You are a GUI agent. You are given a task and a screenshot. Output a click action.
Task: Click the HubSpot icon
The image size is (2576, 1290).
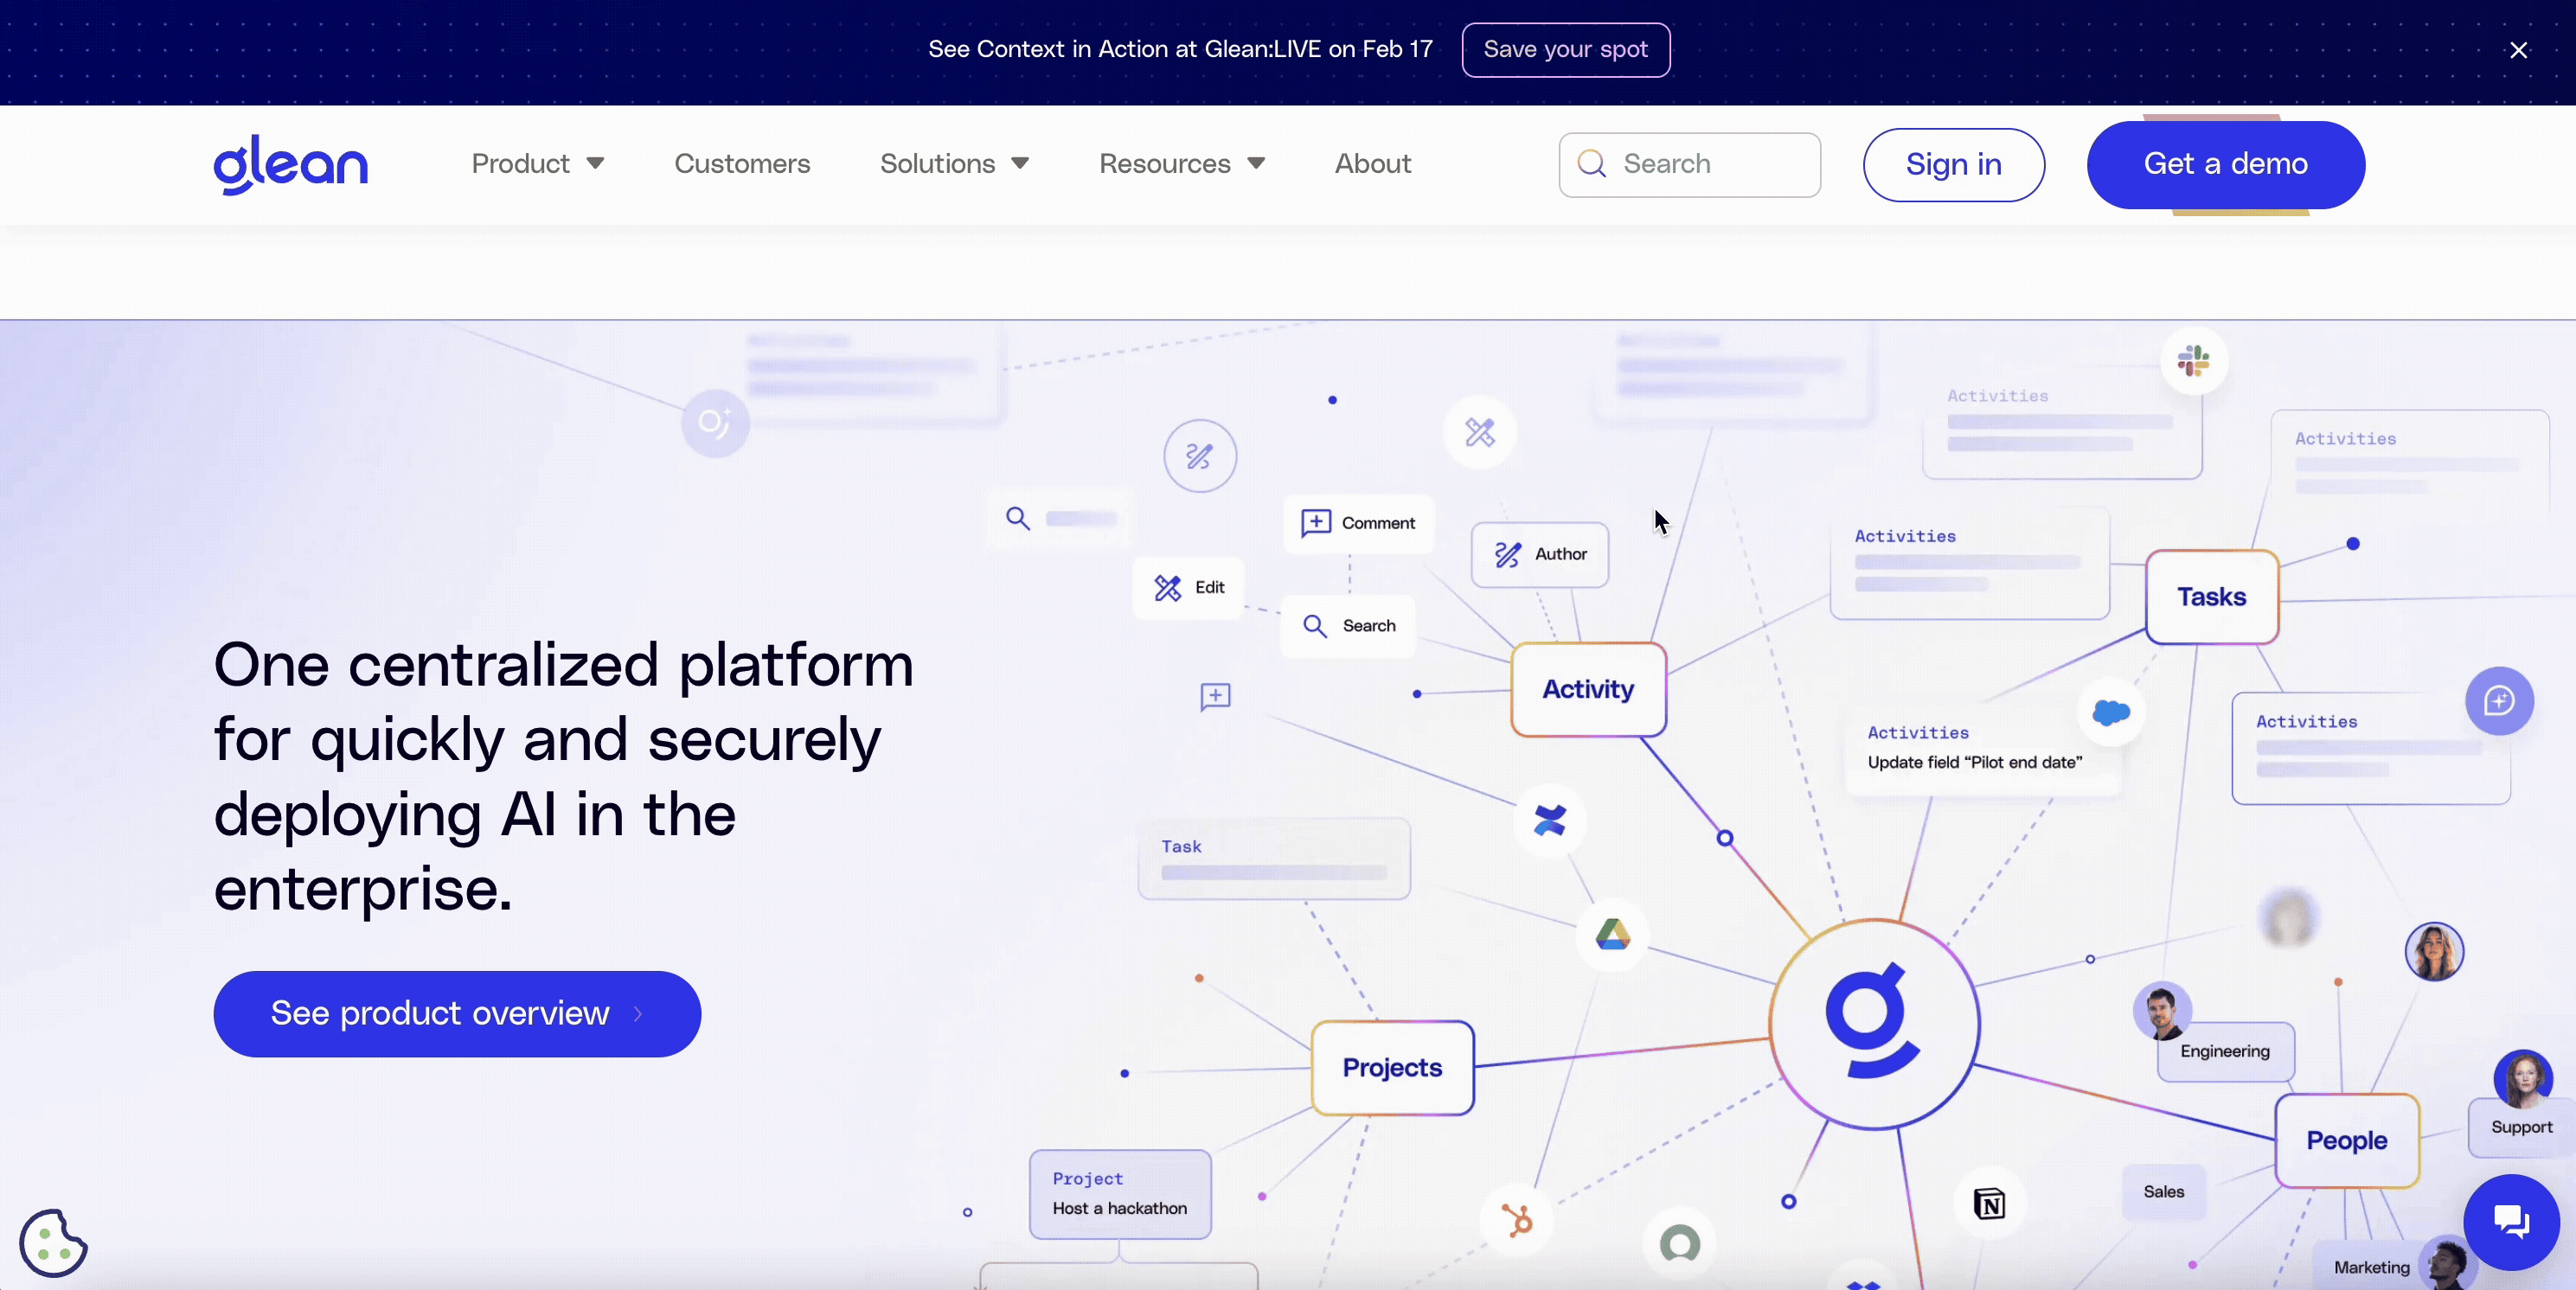pyautogui.click(x=1517, y=1220)
